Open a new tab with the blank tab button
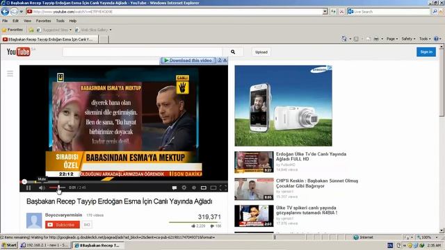The width and height of the screenshot is (445, 250). [x=104, y=40]
